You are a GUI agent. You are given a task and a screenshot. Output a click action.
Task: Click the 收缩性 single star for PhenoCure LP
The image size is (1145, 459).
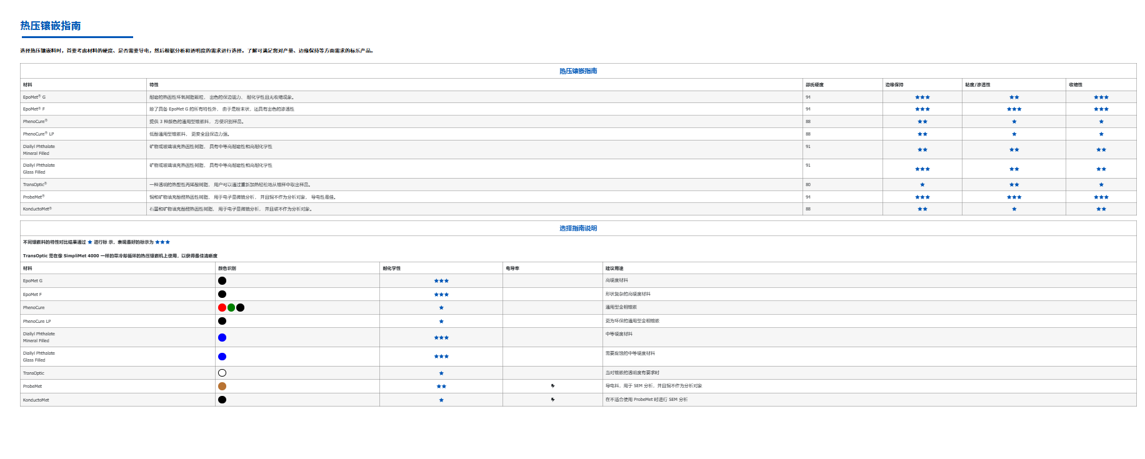pos(1101,134)
